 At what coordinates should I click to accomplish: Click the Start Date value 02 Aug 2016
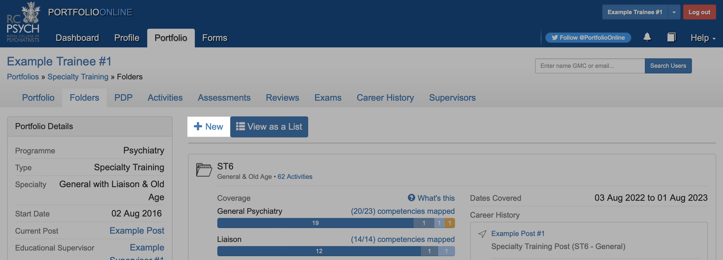[136, 214]
